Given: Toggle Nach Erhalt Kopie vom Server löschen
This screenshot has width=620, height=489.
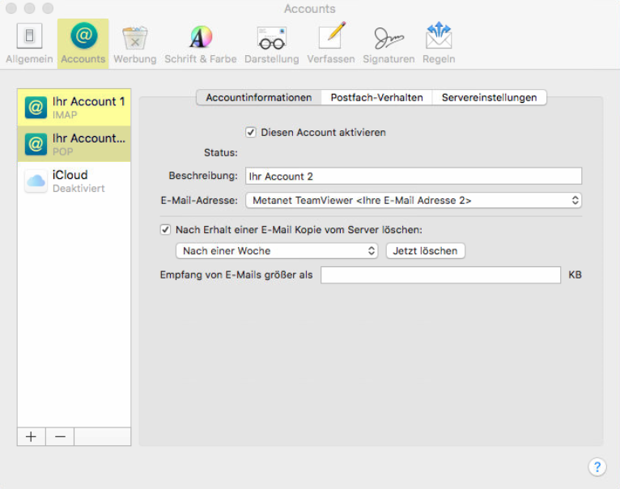Looking at the screenshot, I should coord(166,230).
